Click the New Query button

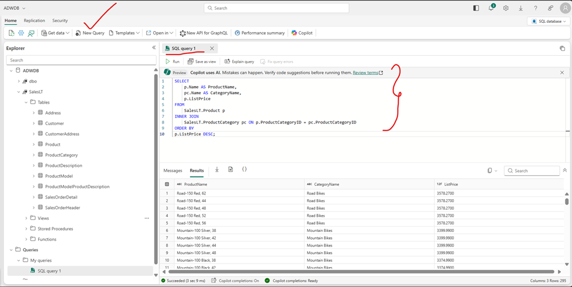90,33
